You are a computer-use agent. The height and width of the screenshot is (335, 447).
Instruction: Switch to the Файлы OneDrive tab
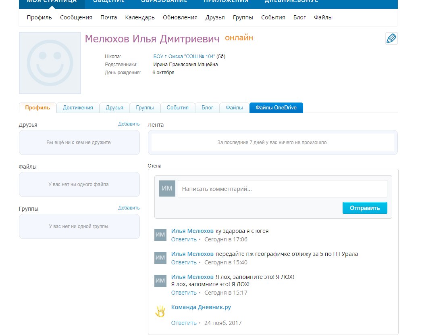pyautogui.click(x=276, y=108)
